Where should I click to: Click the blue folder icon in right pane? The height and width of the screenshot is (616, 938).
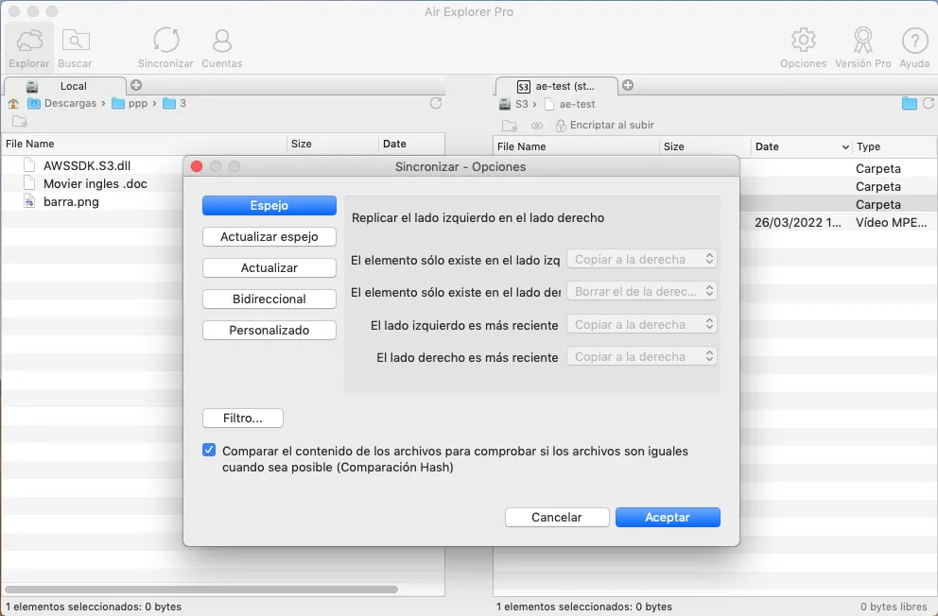point(910,103)
